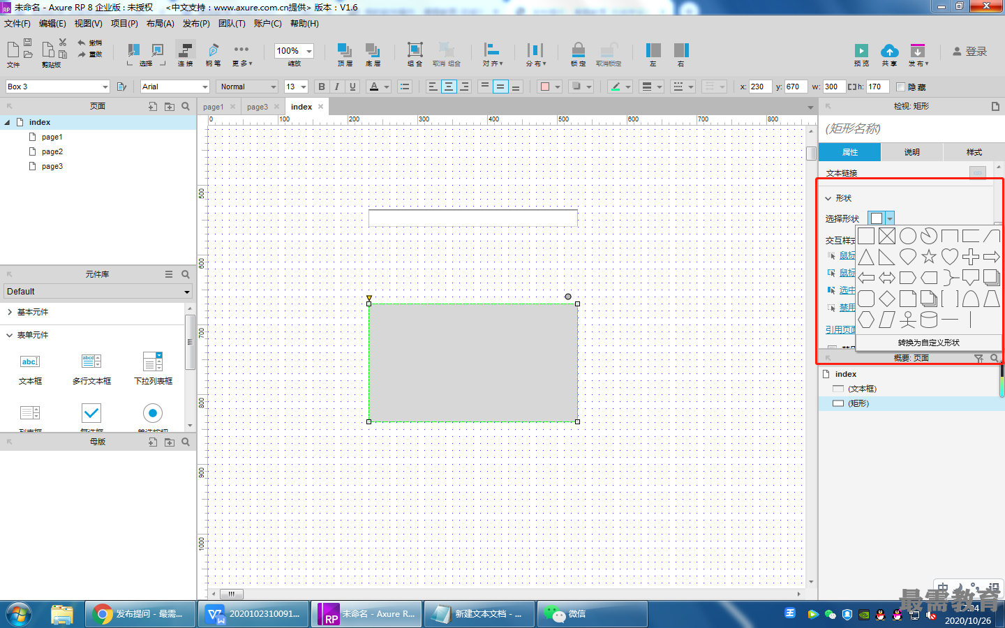The image size is (1005, 628).
Task: Lock the selected widget (锁定)
Action: [579, 54]
